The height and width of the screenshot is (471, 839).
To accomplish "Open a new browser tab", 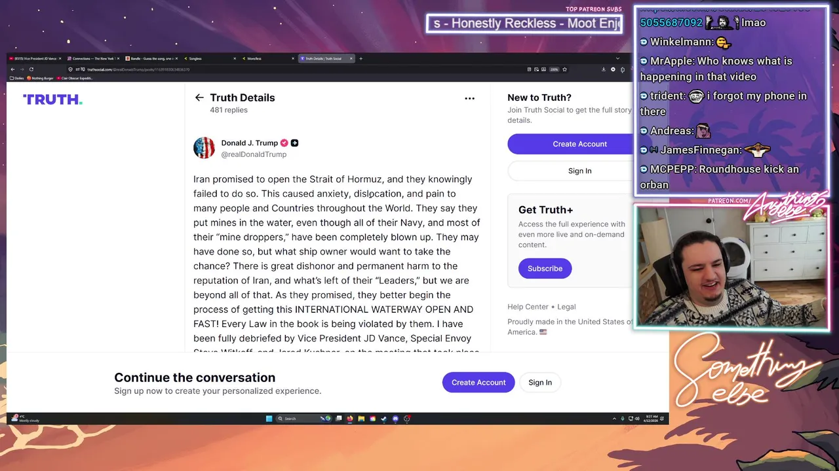I will click(361, 58).
